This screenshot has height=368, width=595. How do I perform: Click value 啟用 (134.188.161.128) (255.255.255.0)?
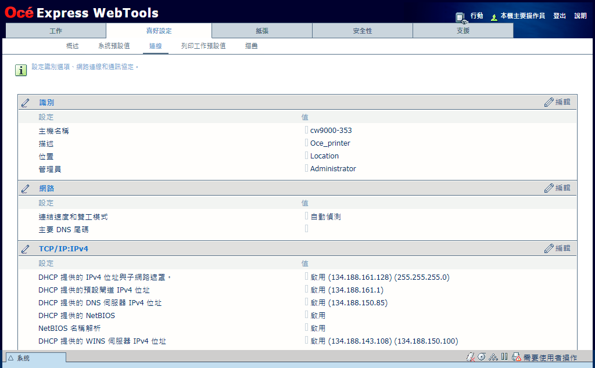pyautogui.click(x=380, y=277)
